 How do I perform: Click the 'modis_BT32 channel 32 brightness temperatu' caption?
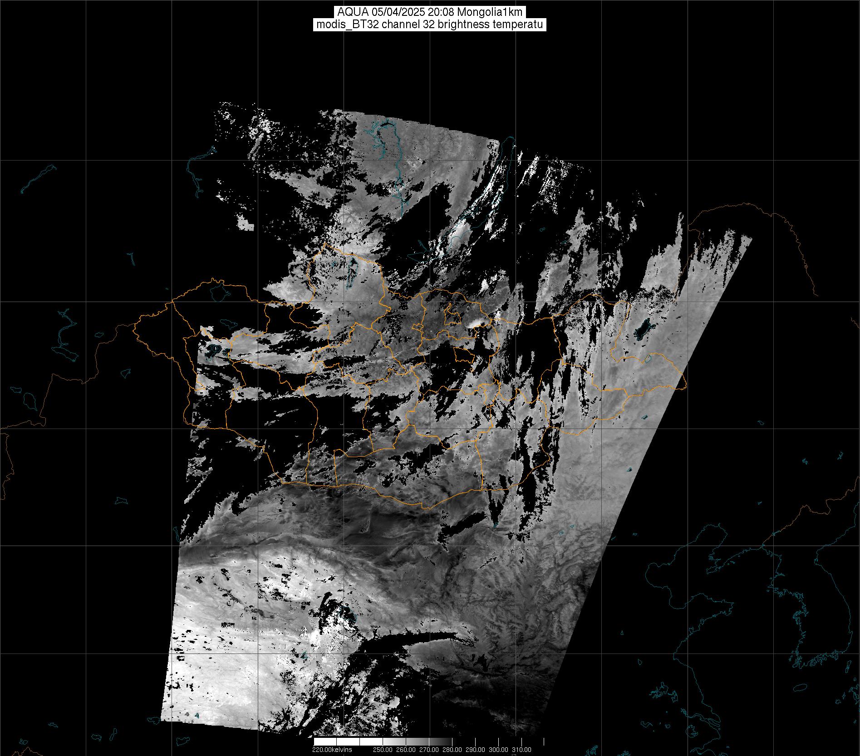(429, 24)
